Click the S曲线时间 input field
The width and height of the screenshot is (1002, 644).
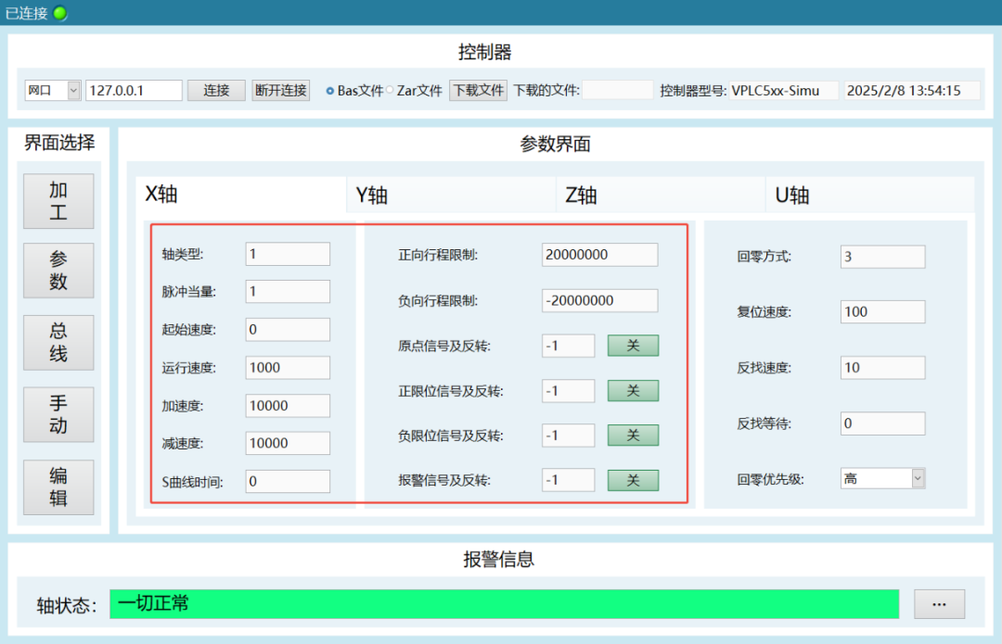[x=288, y=481]
